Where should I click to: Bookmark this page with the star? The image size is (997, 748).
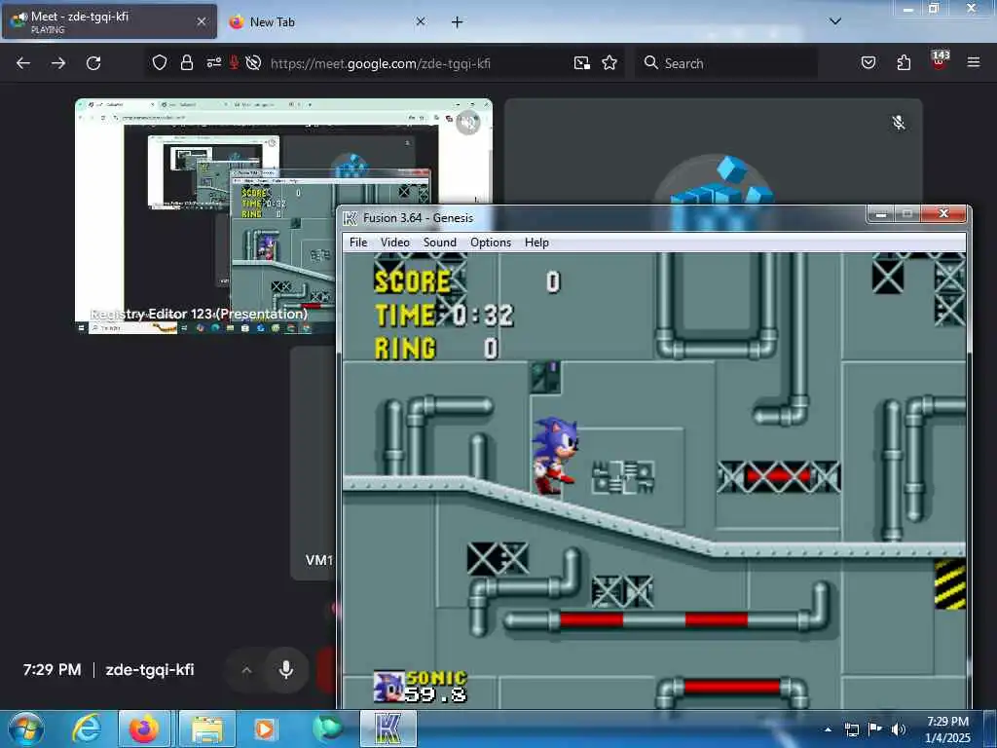(609, 62)
